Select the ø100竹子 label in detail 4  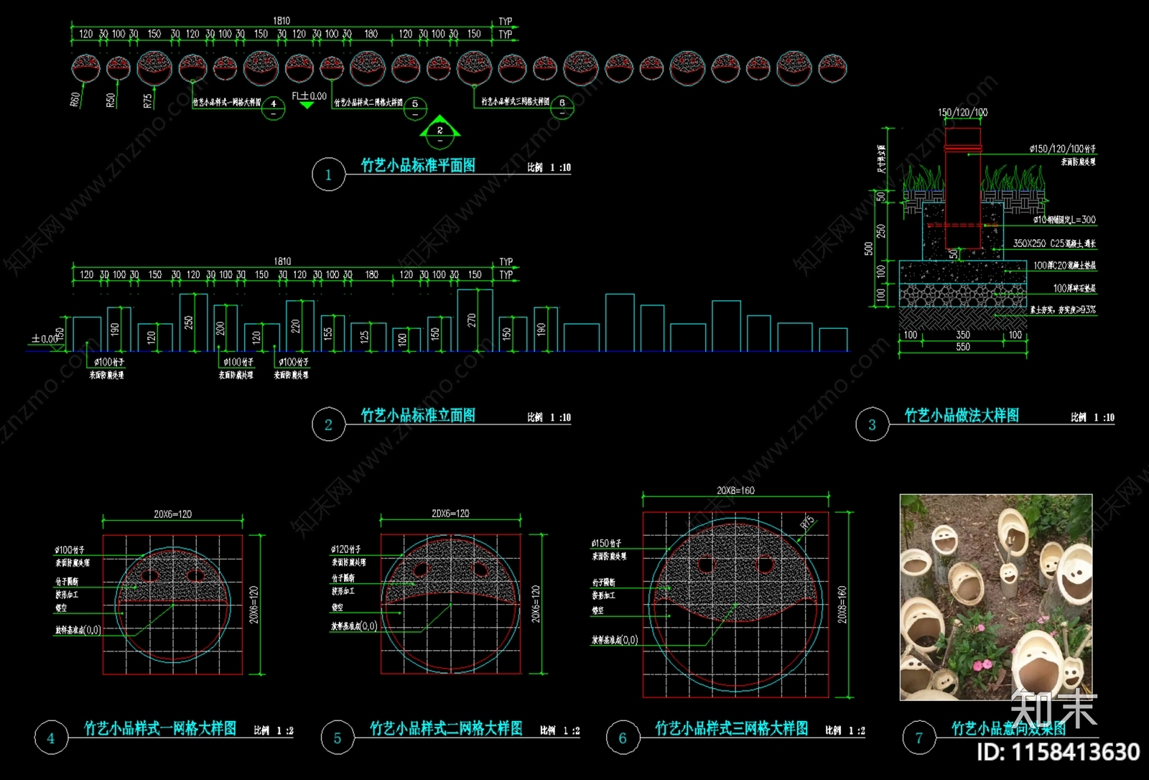(70, 550)
